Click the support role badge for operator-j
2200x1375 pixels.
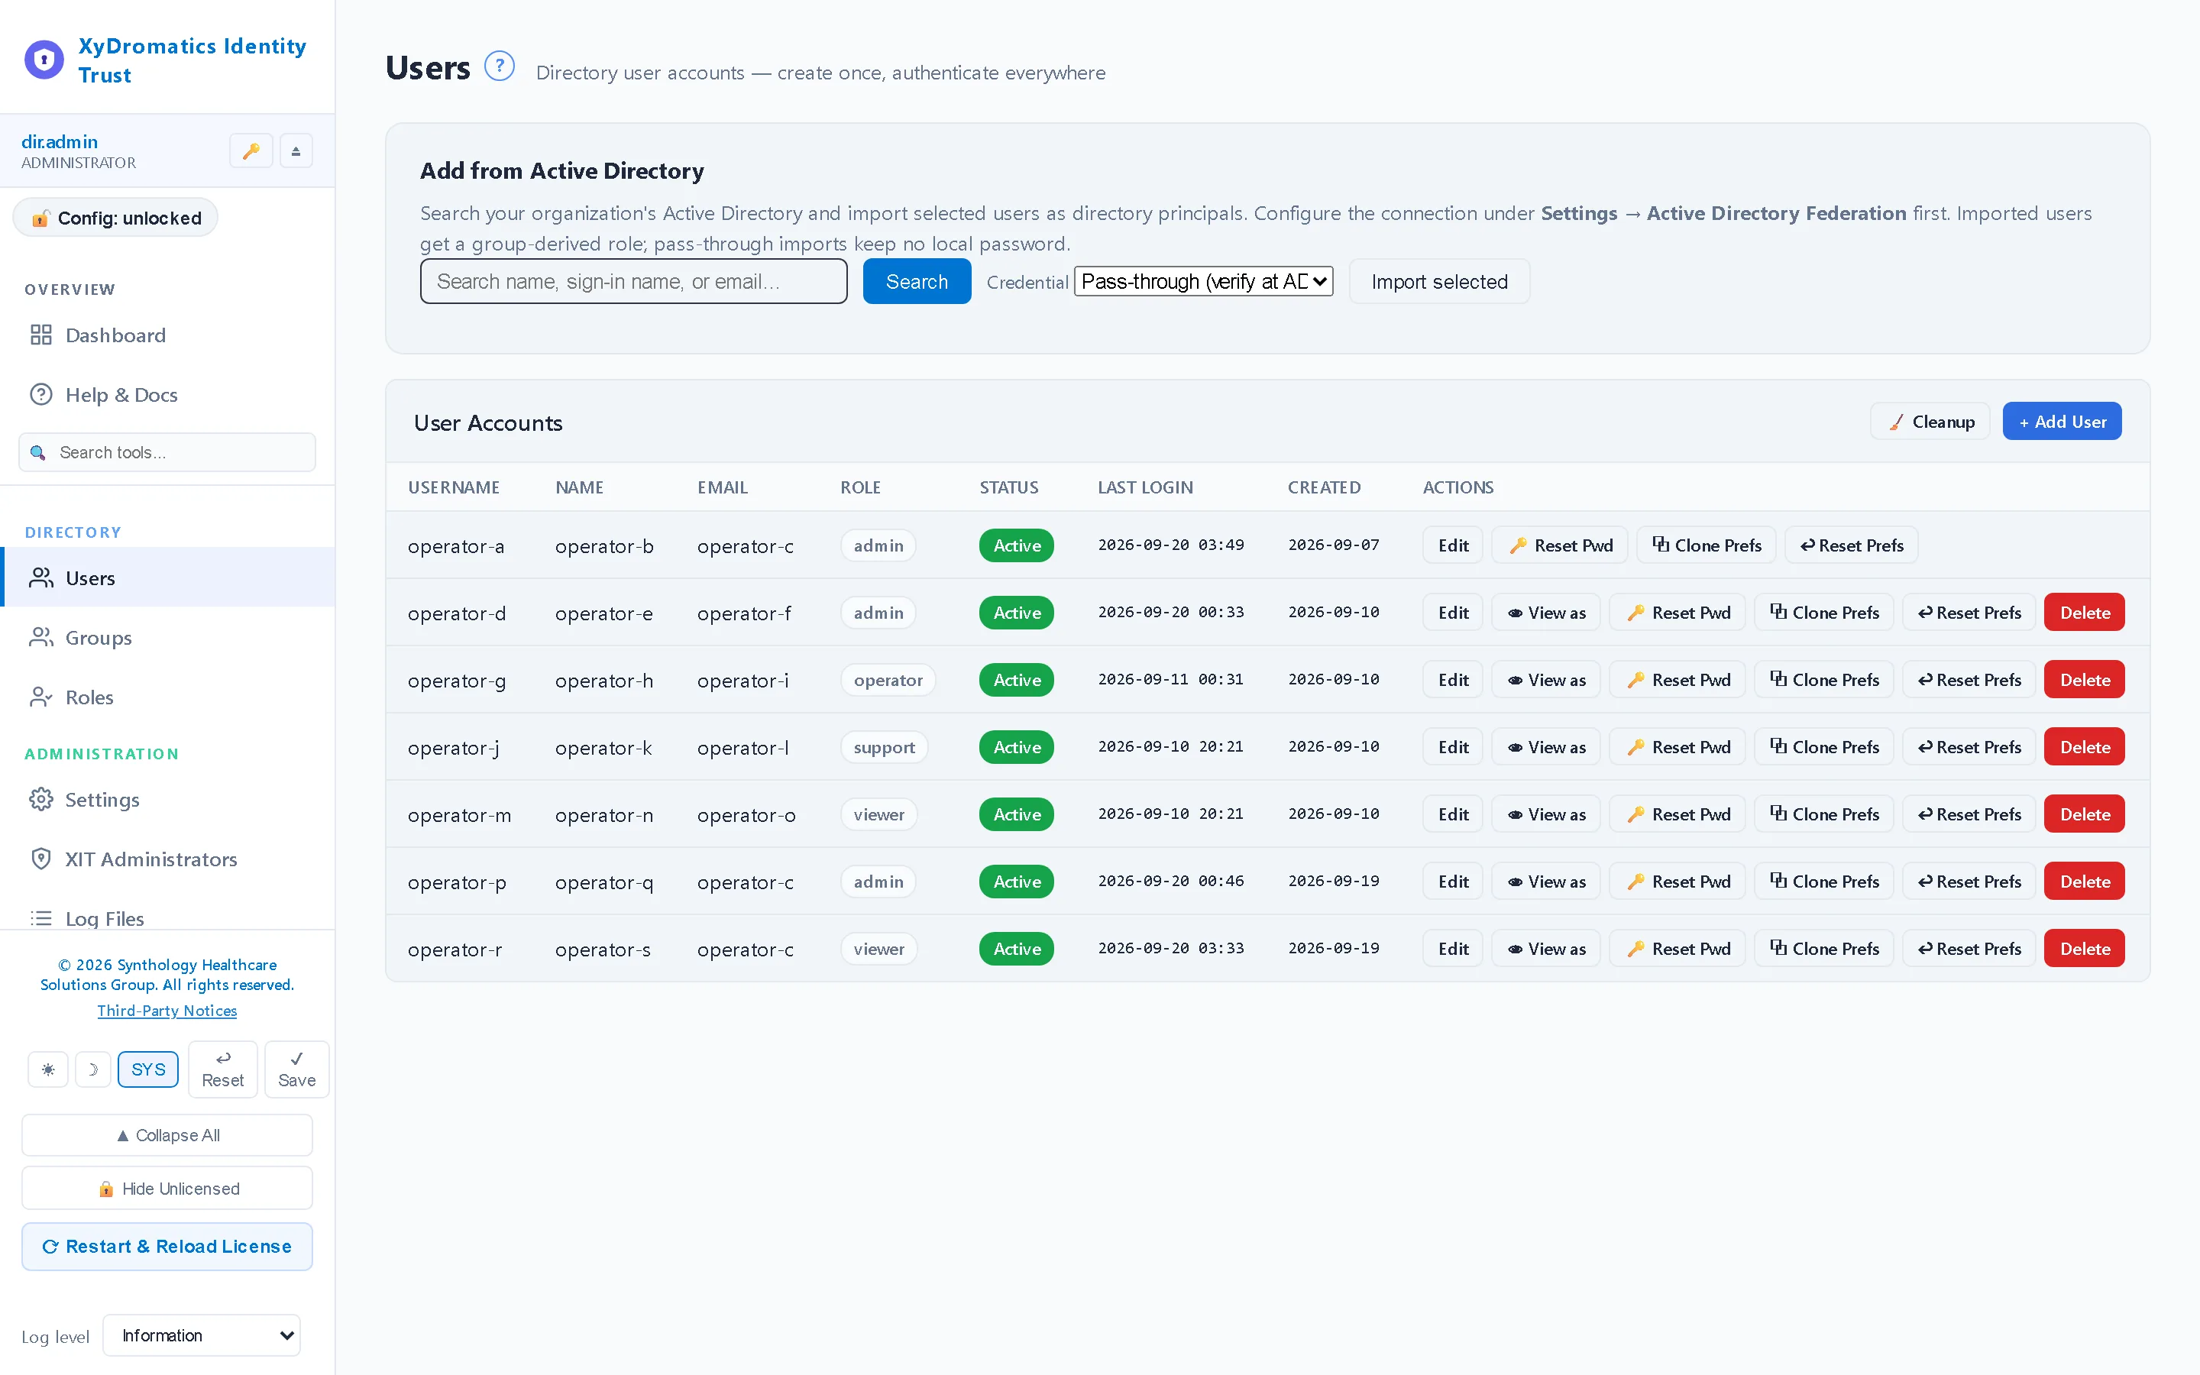[x=884, y=748]
